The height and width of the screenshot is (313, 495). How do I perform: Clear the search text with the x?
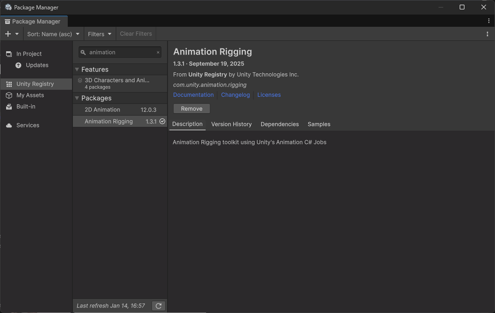click(x=158, y=52)
